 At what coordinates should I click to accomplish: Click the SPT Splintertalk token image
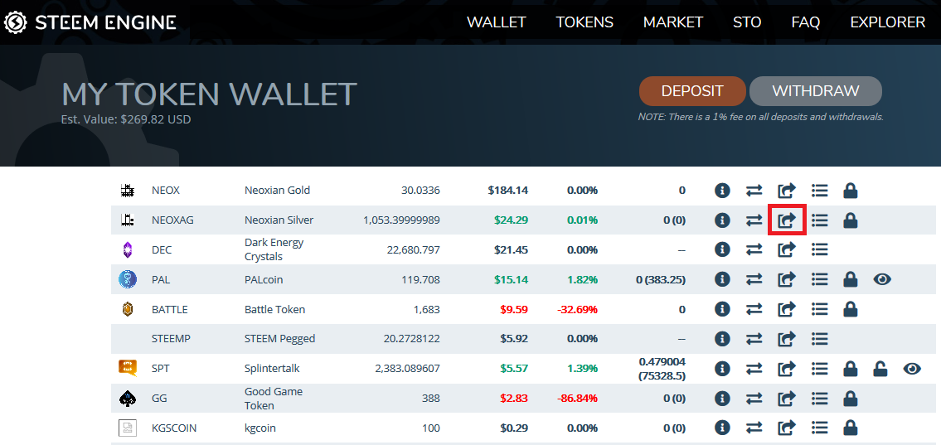pos(127,368)
